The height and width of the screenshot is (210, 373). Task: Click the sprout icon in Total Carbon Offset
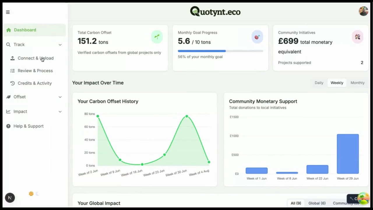[157, 37]
